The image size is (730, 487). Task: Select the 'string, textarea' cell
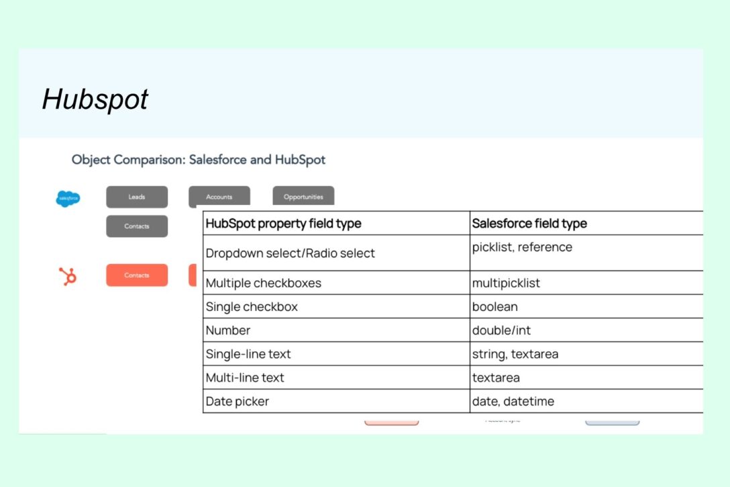point(586,354)
